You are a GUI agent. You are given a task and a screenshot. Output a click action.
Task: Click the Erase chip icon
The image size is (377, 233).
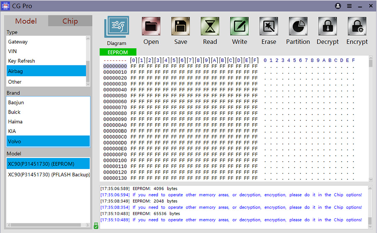(x=269, y=27)
